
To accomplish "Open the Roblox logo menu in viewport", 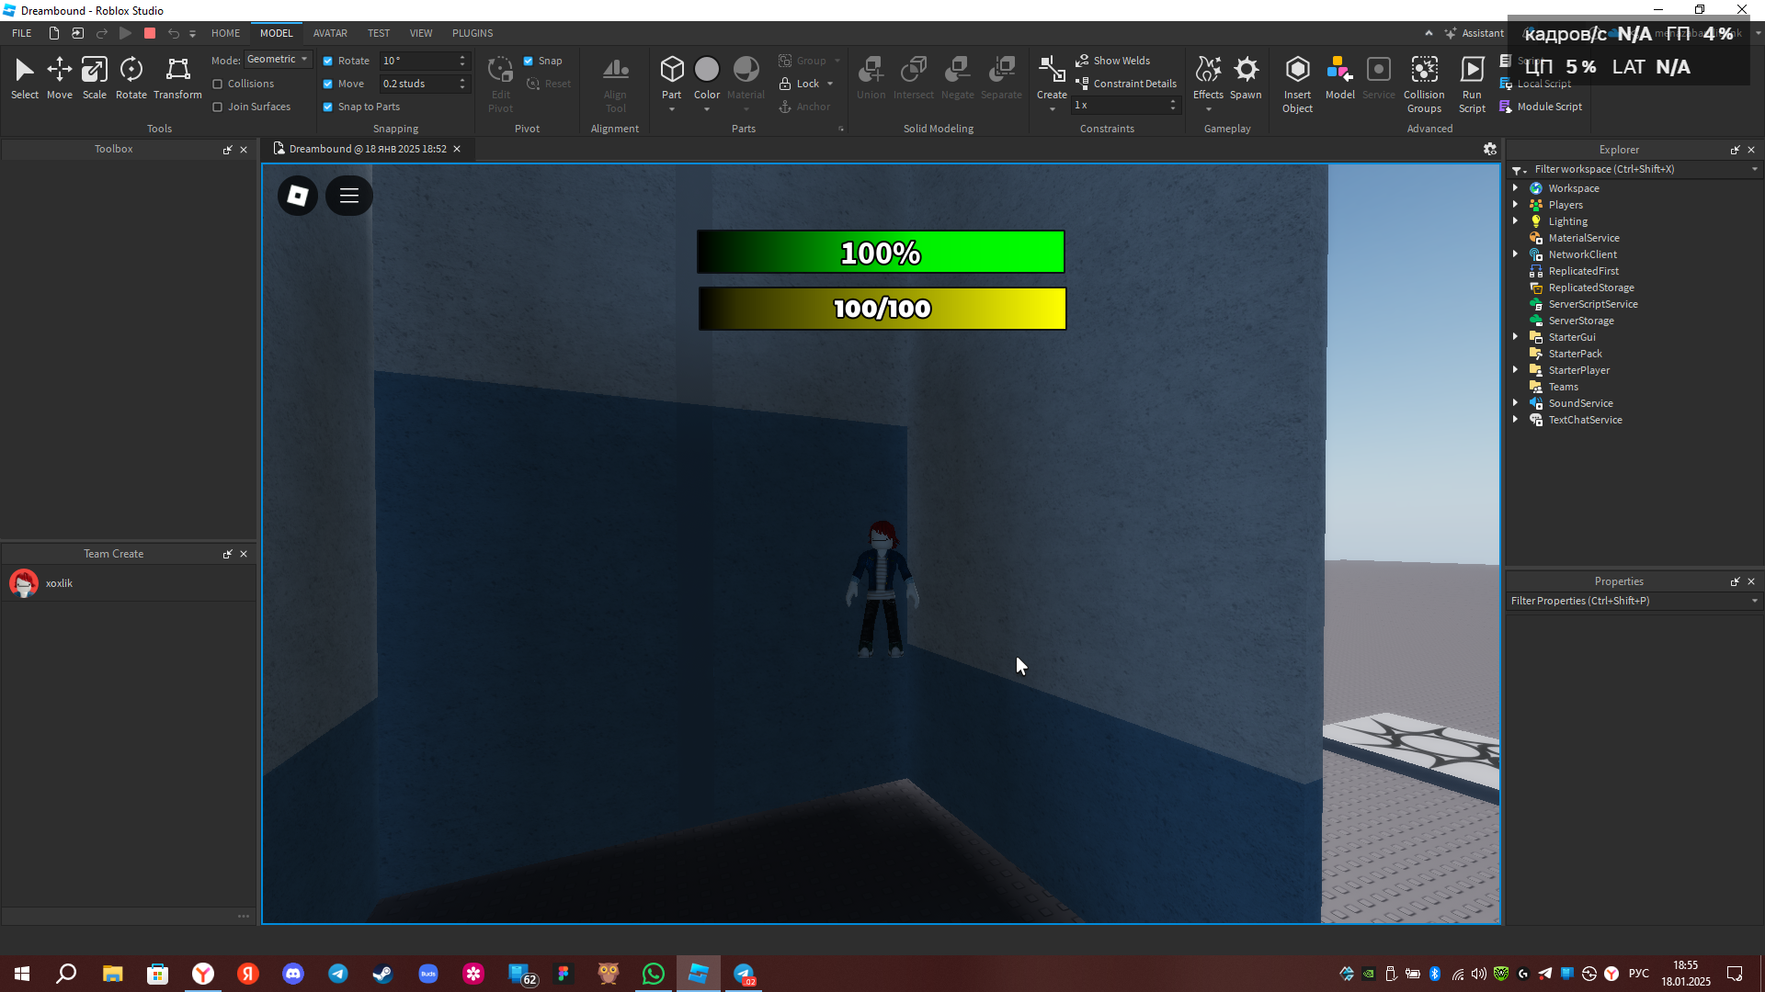I will (x=298, y=196).
